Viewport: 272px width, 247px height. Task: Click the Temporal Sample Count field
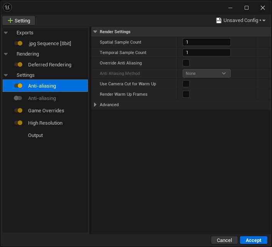point(207,52)
